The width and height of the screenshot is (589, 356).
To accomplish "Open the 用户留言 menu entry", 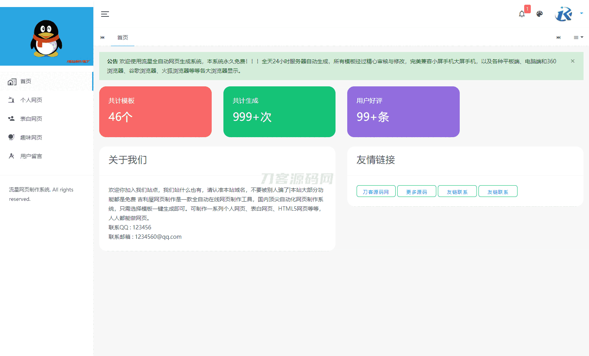I will (x=31, y=156).
